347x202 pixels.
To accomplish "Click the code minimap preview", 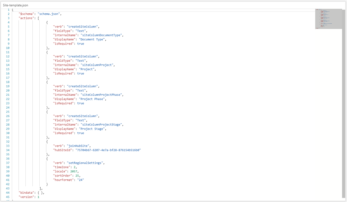I will tap(329, 19).
